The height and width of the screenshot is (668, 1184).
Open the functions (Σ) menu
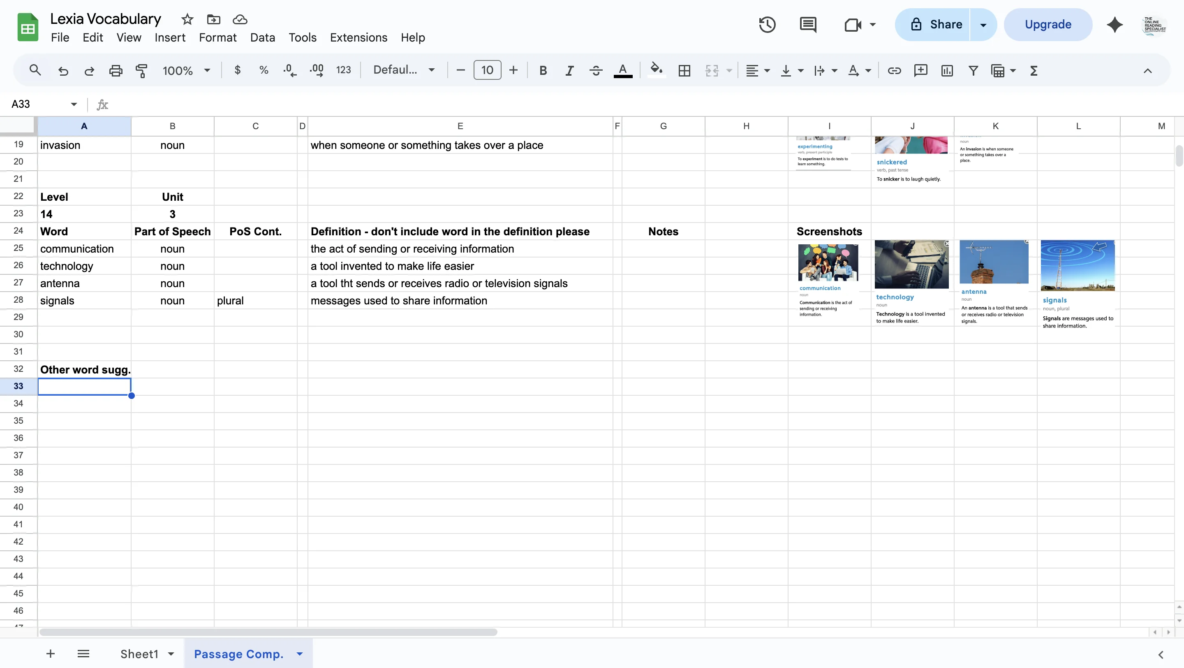point(1034,70)
